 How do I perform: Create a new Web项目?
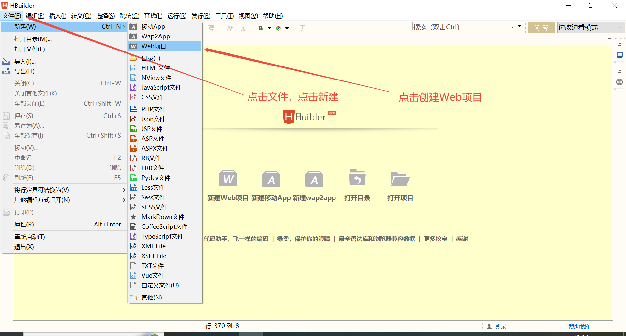coord(165,46)
